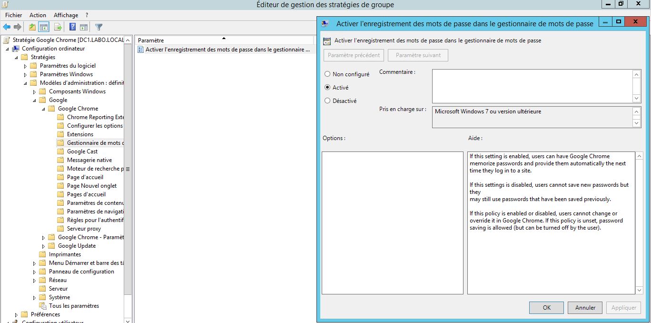Click the Google Cast folder icon
Image resolution: width=651 pixels, height=323 pixels.
(x=60, y=151)
